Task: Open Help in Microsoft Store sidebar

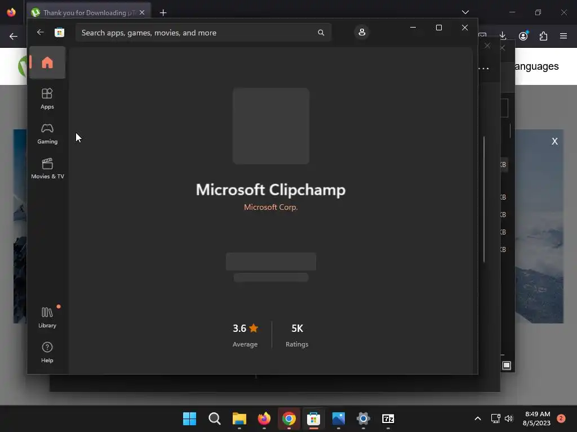Action: pos(47,352)
